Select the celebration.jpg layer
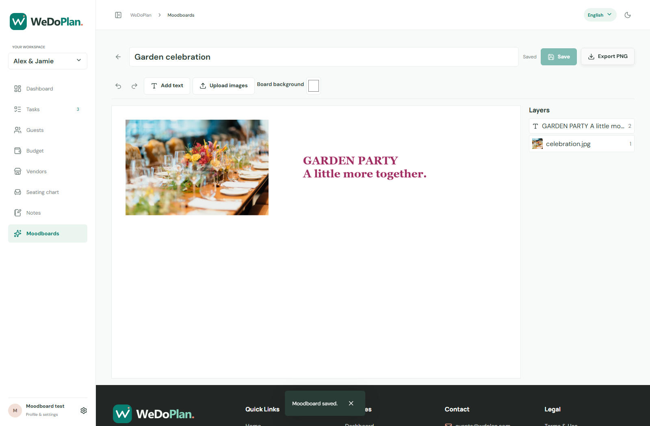The width and height of the screenshot is (650, 426). [x=582, y=144]
